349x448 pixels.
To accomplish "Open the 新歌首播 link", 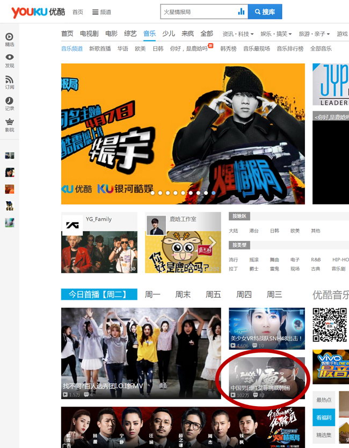I will point(100,48).
